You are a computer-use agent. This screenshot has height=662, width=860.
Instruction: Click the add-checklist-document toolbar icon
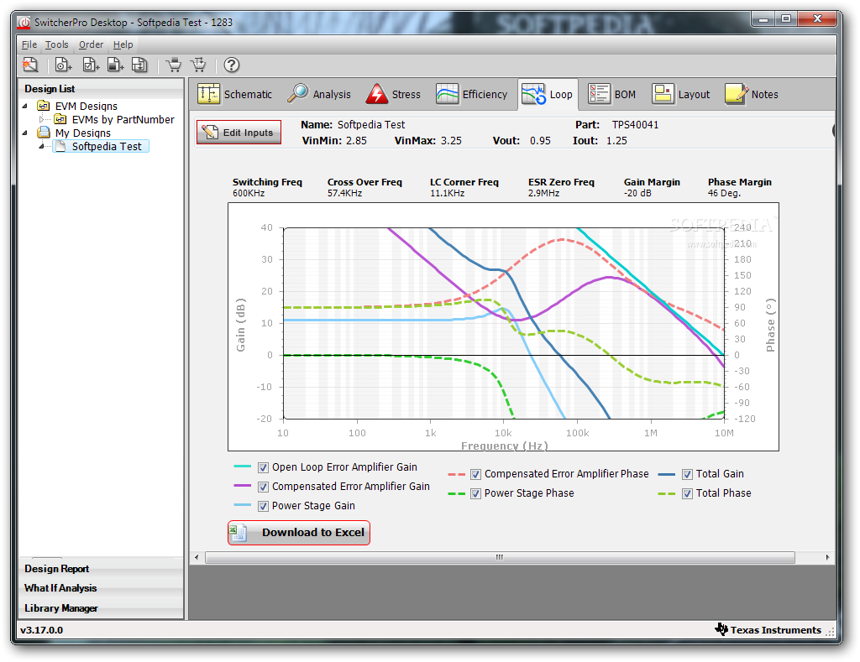pyautogui.click(x=91, y=65)
